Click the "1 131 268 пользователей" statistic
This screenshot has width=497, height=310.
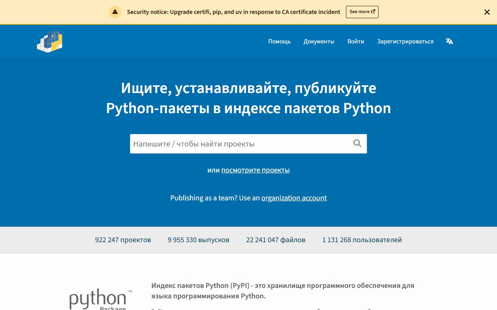362,240
